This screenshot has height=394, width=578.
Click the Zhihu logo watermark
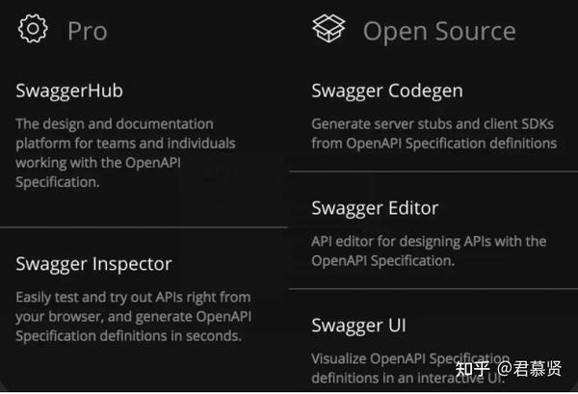(x=473, y=369)
